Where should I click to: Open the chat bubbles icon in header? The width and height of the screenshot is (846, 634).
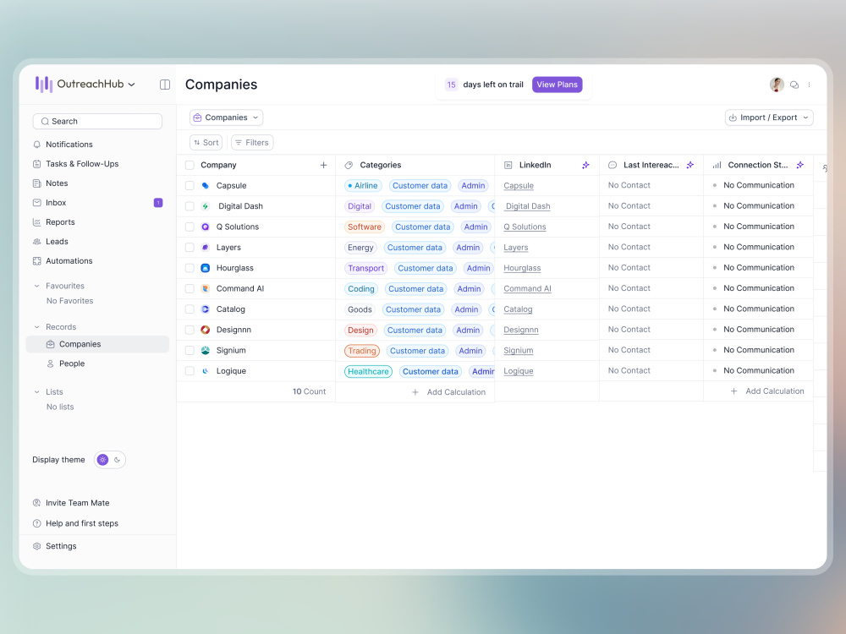click(794, 85)
